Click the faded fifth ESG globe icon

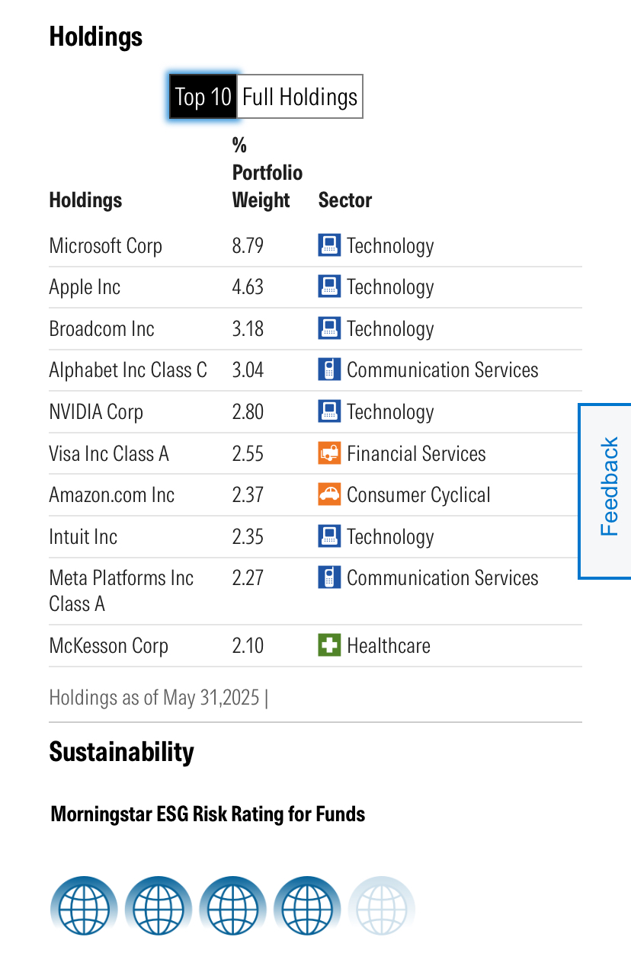[x=382, y=908]
